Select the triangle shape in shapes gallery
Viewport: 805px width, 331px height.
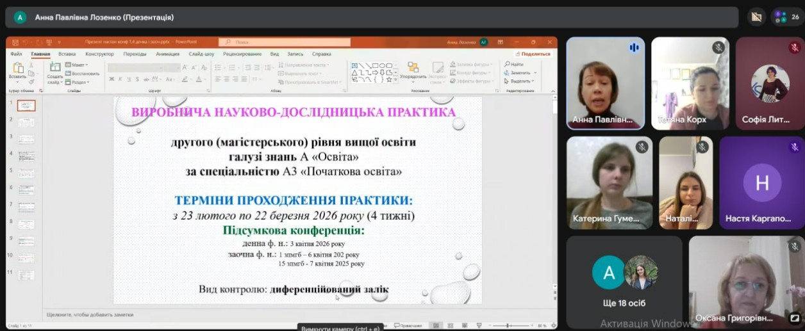(x=355, y=72)
